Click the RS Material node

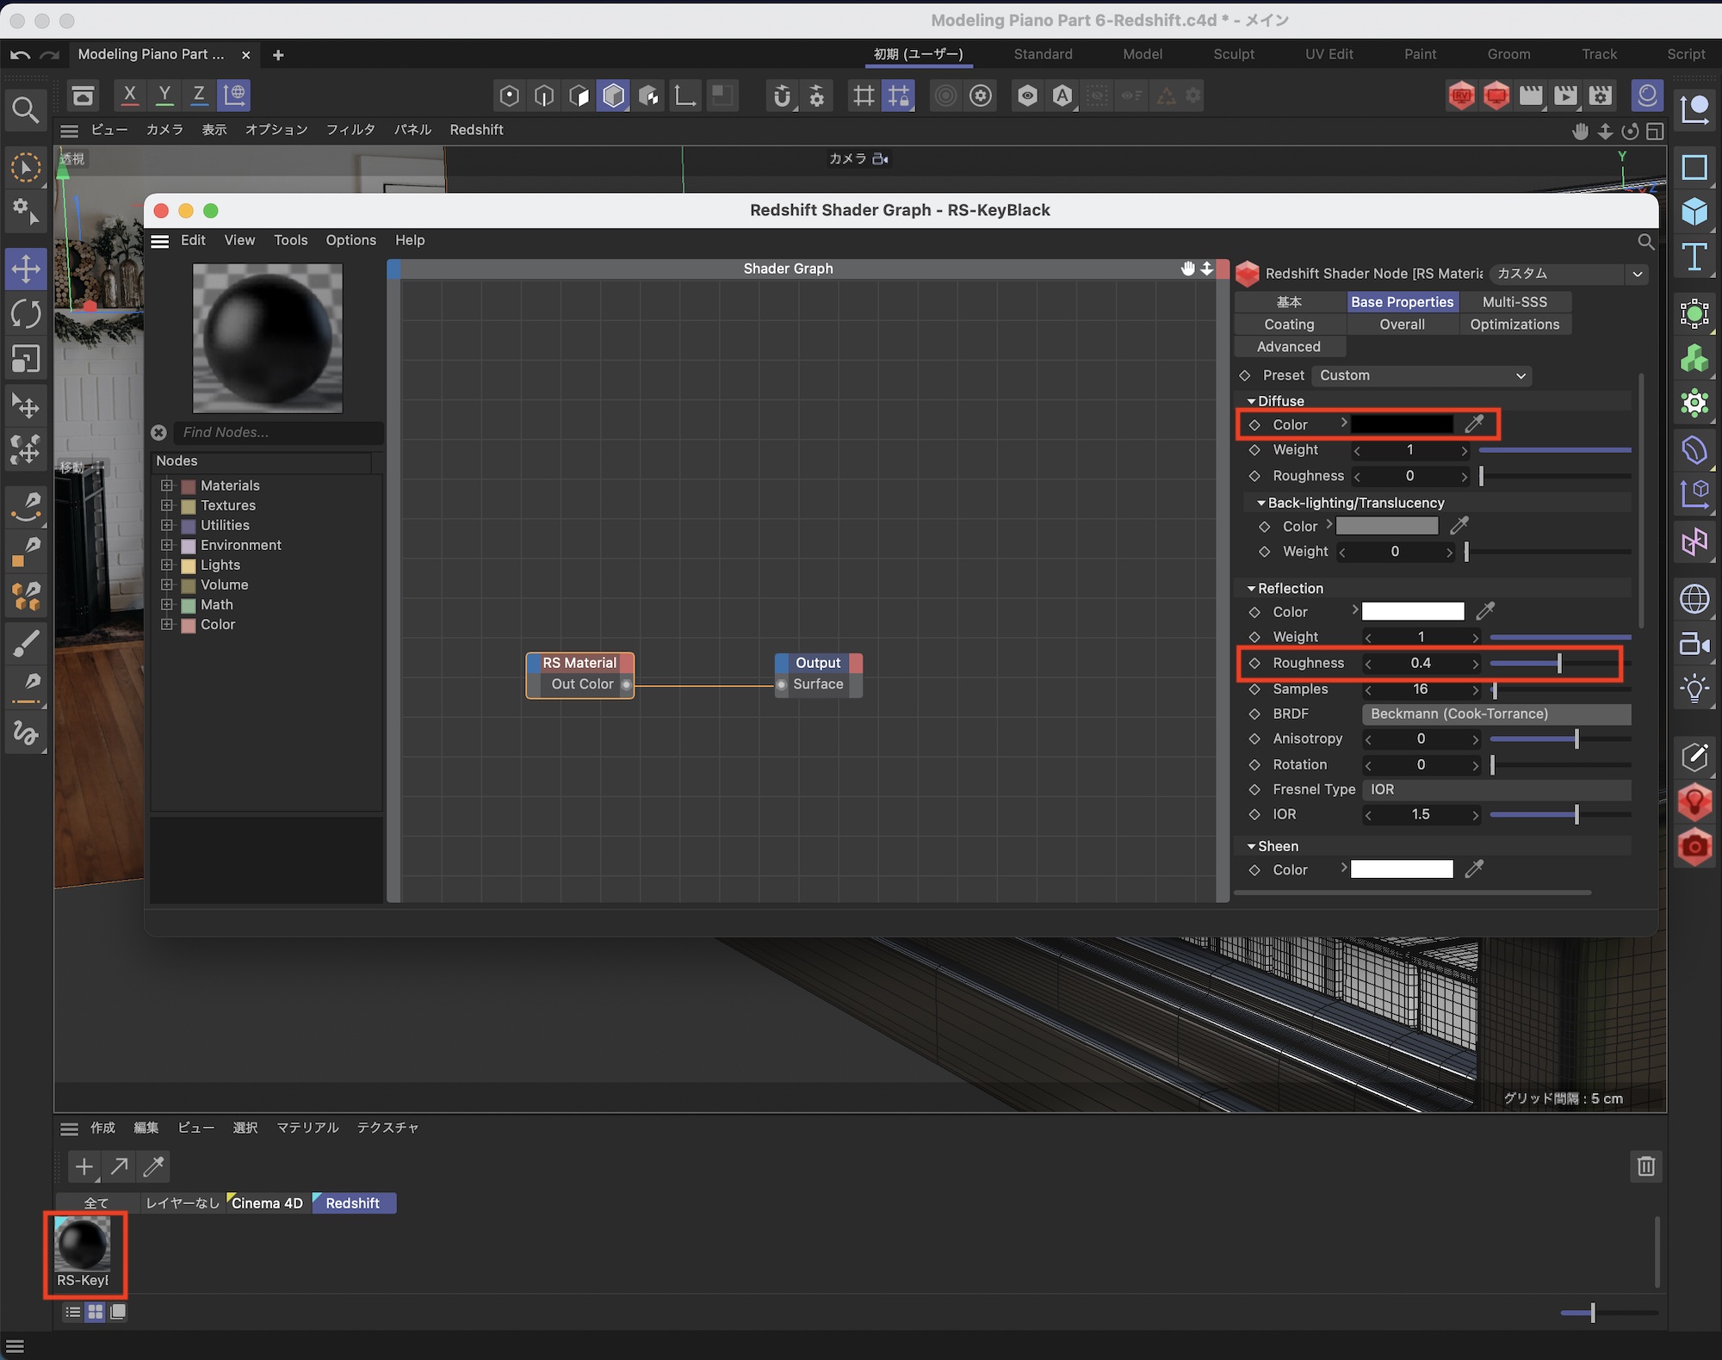pos(579,663)
